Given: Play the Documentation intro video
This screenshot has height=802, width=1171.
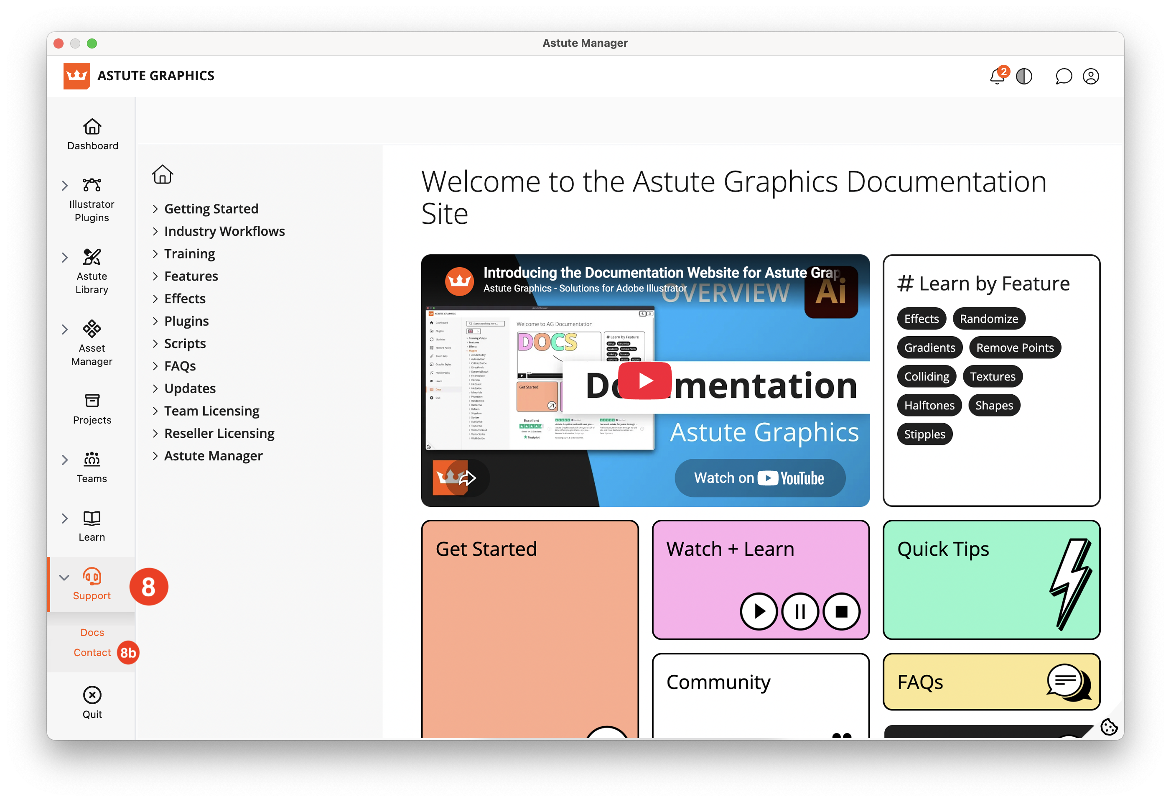Looking at the screenshot, I should pyautogui.click(x=645, y=381).
